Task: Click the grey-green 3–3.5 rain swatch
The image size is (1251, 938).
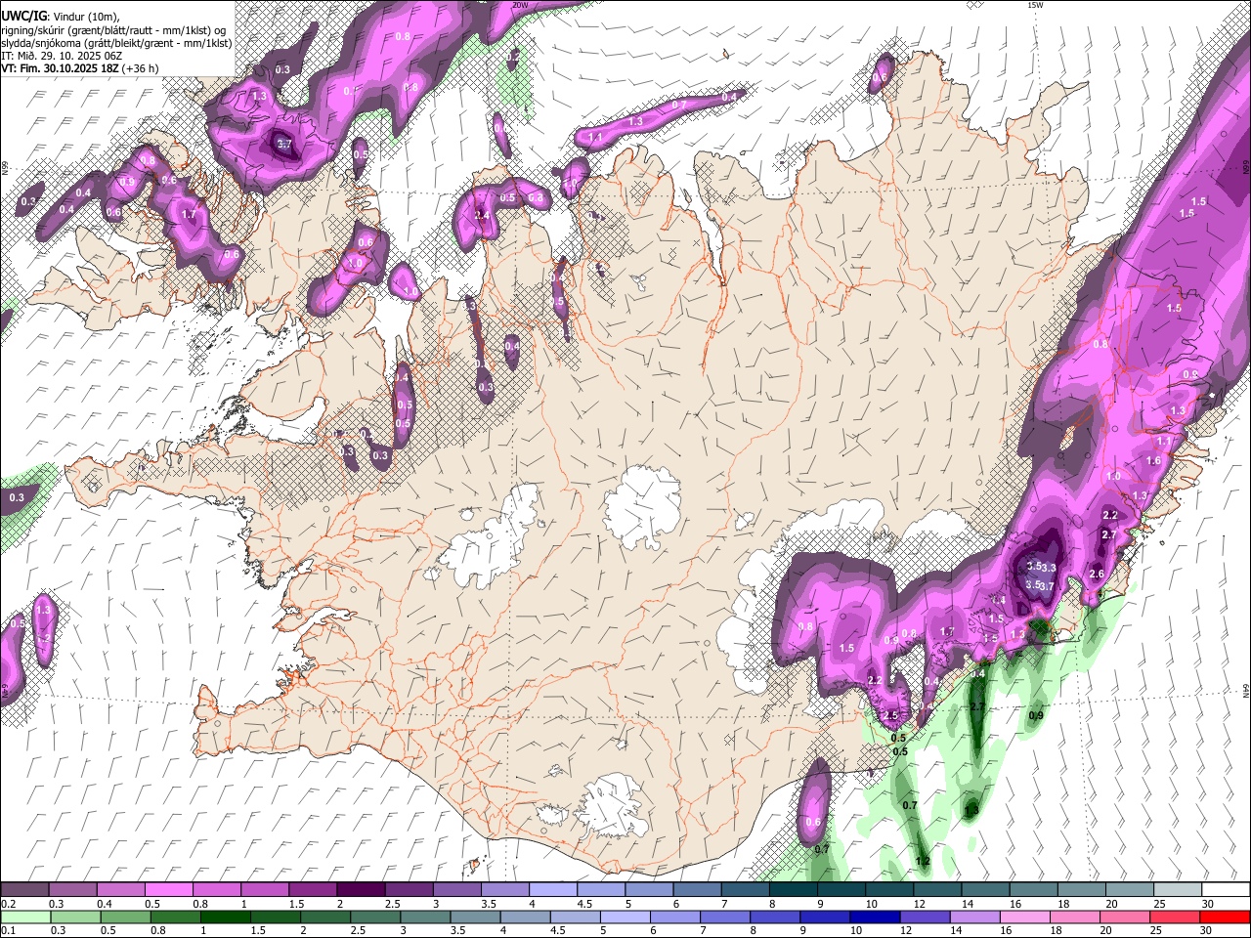Action: pyautogui.click(x=425, y=917)
